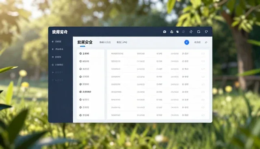Click the box icon ending the last table row

point(203,115)
